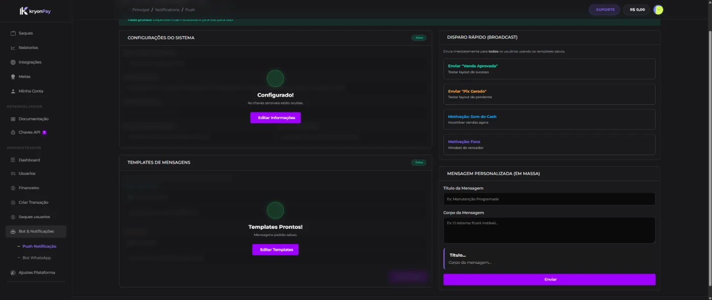Screen dimensions: 712x300
Task: Click the Relatorios chart icon
Action: click(13, 48)
